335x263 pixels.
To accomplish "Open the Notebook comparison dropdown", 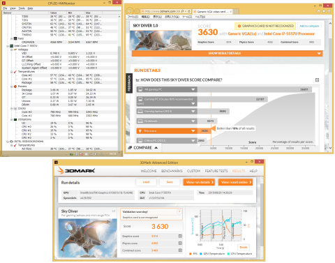I will click(167, 121).
